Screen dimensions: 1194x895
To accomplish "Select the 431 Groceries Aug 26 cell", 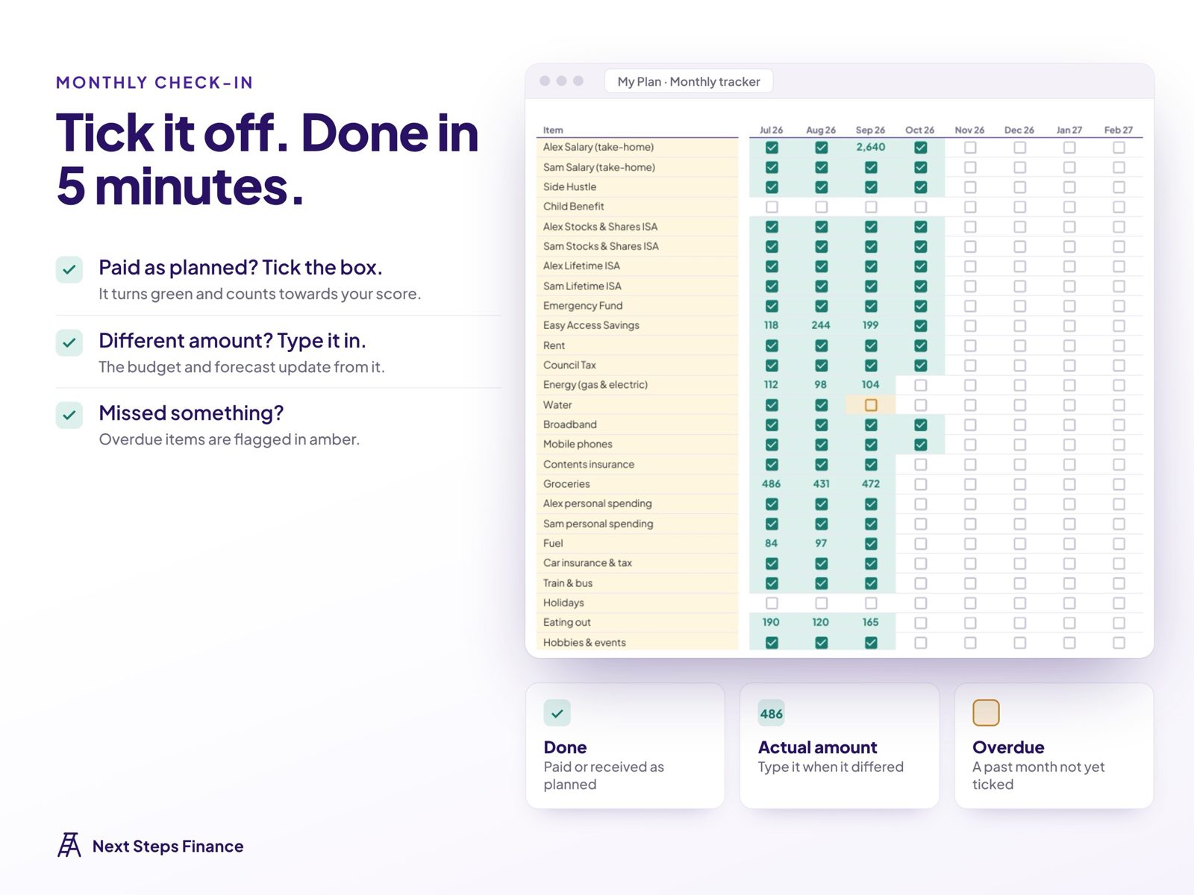I will click(821, 483).
